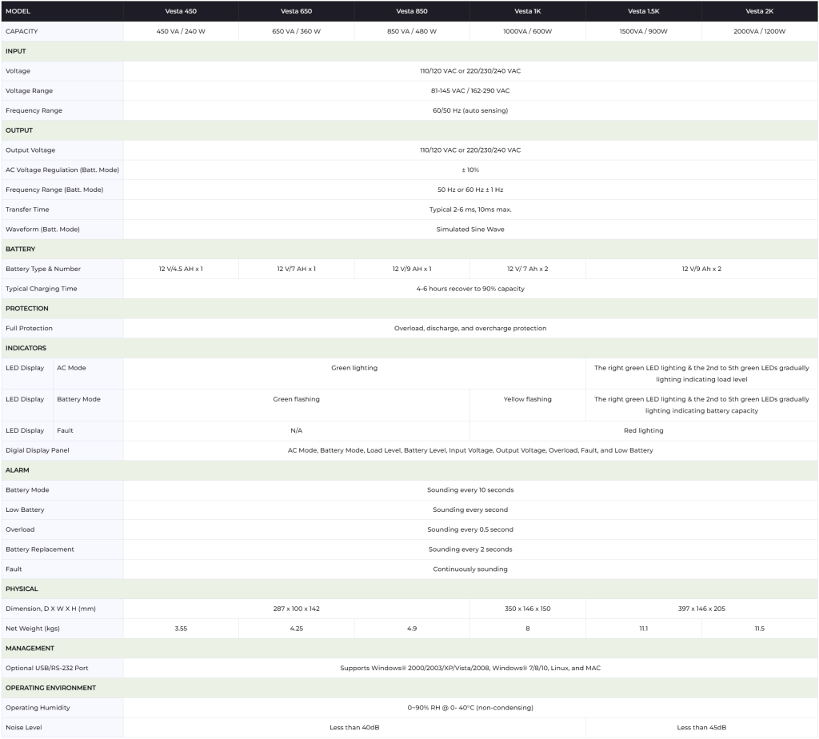Click the MODEL header cell

tap(62, 11)
